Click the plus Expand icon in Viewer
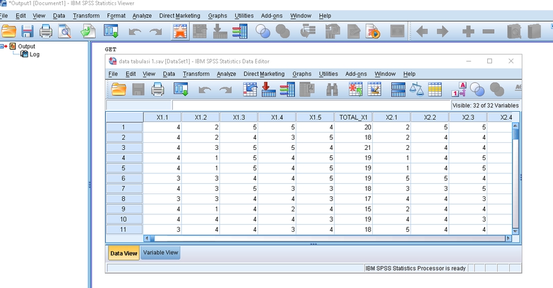Screen dimensions: 553x288 point(468,31)
